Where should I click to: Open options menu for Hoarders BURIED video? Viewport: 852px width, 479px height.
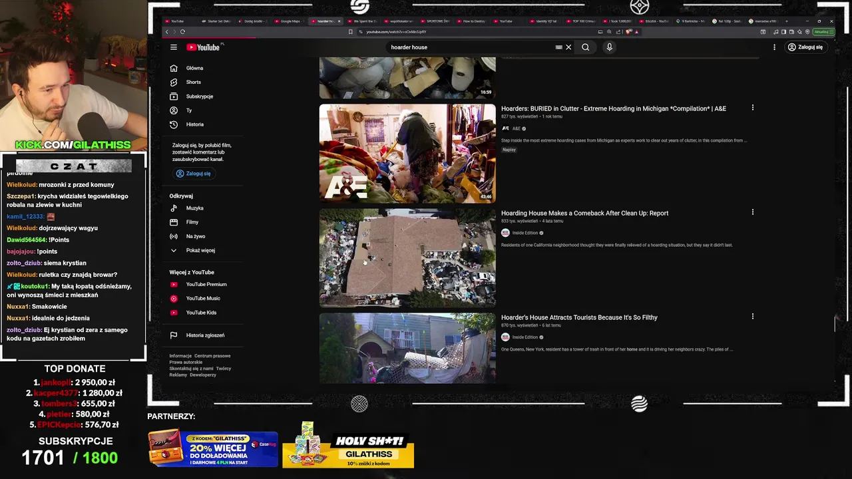tap(753, 108)
